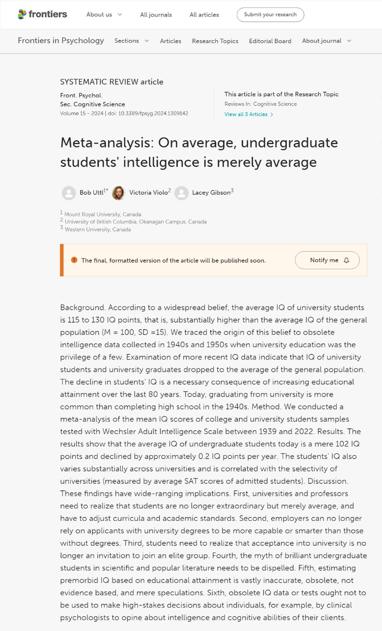Click Frontiers in Psychology journal title
382x631 pixels.
[61, 41]
